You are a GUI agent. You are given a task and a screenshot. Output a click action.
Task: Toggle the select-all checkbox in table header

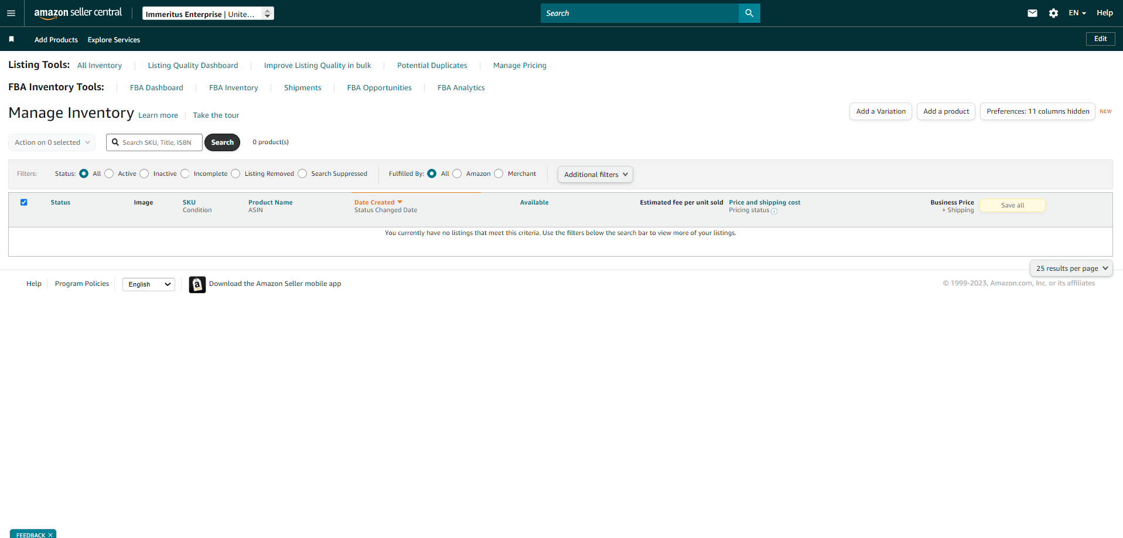pyautogui.click(x=24, y=202)
